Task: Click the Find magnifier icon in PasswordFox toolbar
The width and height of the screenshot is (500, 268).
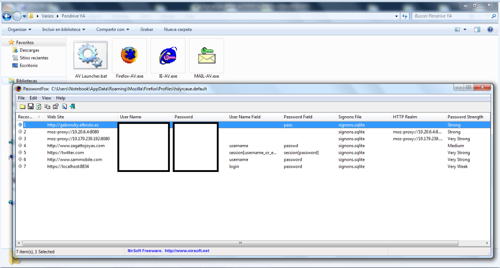Action: (x=64, y=107)
